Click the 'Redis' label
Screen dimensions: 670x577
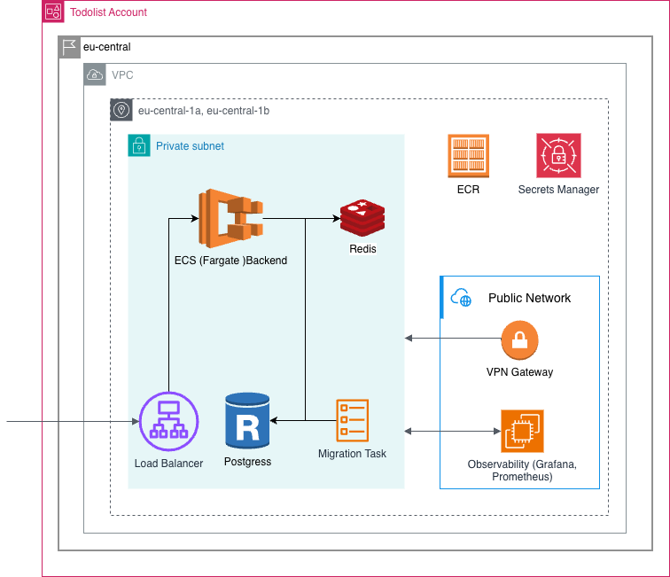[x=362, y=249]
